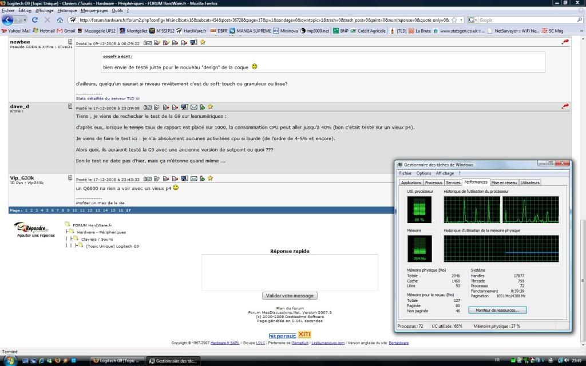Click Valider votre message button
The image size is (586, 366).
(x=290, y=296)
